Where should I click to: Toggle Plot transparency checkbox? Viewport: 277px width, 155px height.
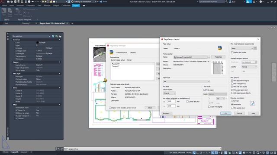(232, 84)
